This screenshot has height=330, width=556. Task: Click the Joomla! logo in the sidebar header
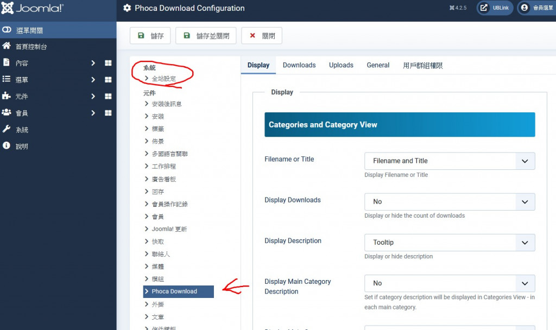(x=32, y=8)
